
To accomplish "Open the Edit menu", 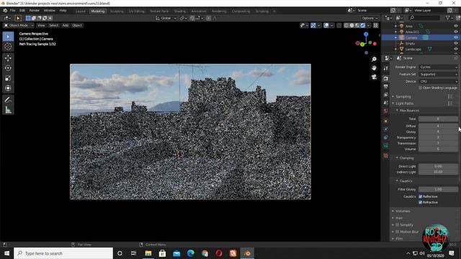I will (22, 11).
